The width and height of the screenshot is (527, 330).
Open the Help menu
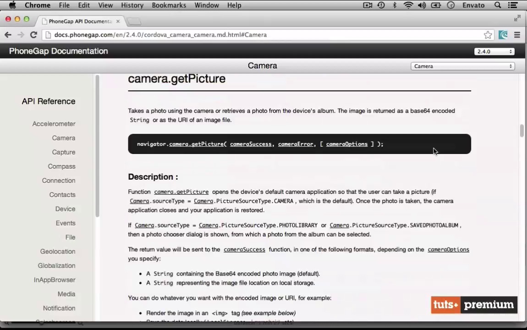click(x=234, y=5)
